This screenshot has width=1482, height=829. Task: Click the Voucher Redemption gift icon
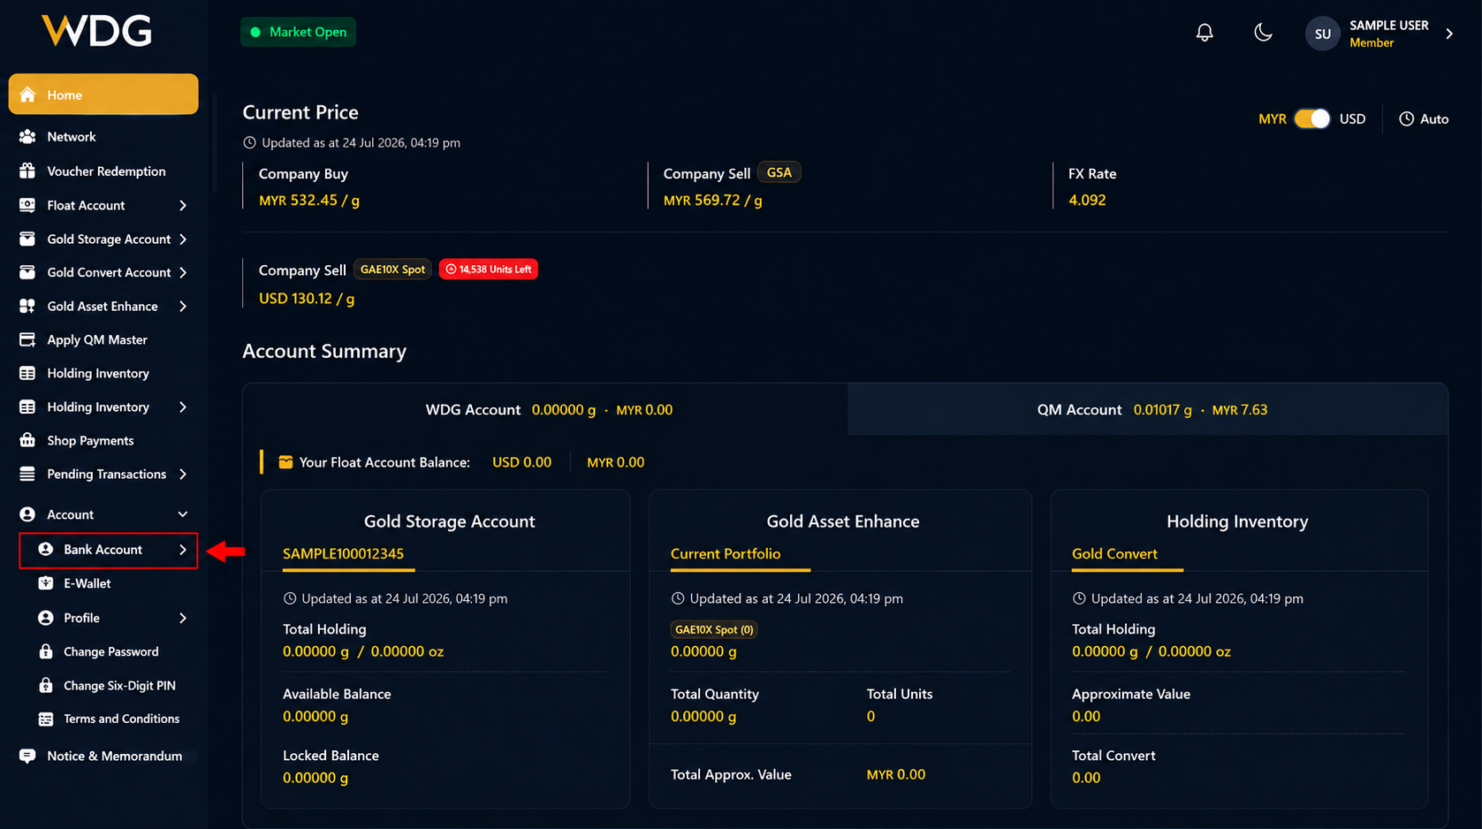[x=27, y=171]
